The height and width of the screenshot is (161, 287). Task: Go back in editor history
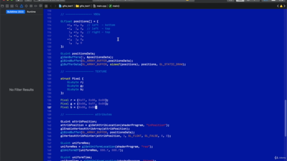click(51, 6)
